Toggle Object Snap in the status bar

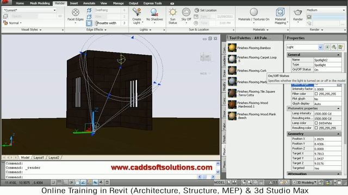(77, 183)
